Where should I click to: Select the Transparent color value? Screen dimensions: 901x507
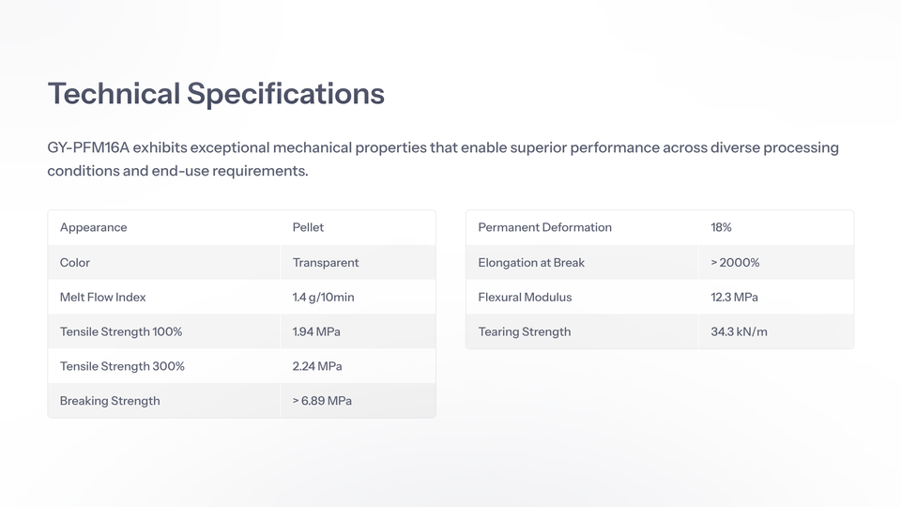(x=326, y=263)
